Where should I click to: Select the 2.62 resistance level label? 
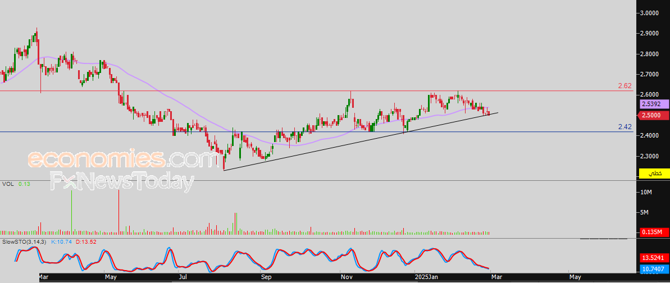pyautogui.click(x=625, y=86)
